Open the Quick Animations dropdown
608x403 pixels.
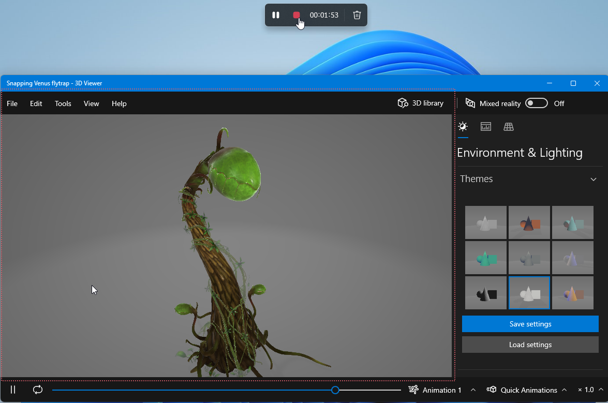point(528,390)
